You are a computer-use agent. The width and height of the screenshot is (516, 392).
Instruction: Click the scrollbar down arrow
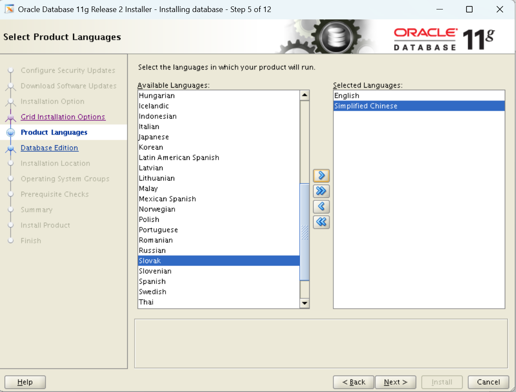coord(305,303)
